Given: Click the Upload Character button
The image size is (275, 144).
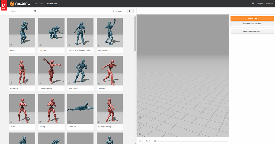Looking at the screenshot, I should [252, 24].
